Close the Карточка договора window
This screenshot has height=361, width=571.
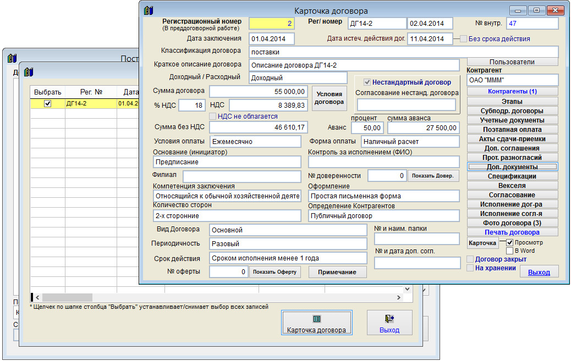(556, 10)
